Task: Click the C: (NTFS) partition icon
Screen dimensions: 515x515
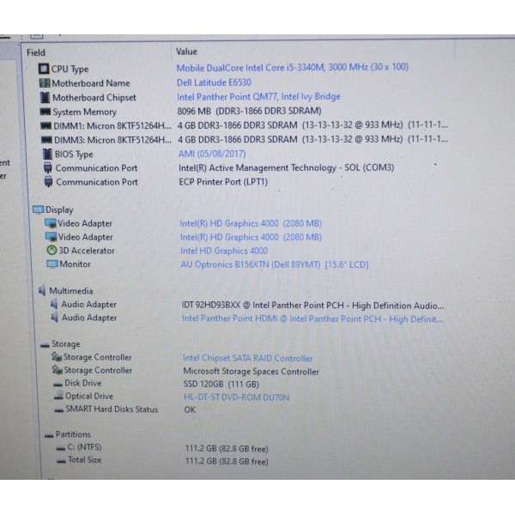Action: click(60, 448)
